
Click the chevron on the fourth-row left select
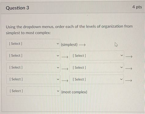tap(58, 79)
